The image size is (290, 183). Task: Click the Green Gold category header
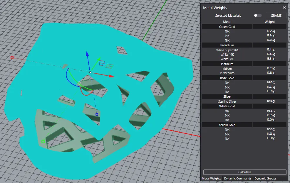pos(227,27)
